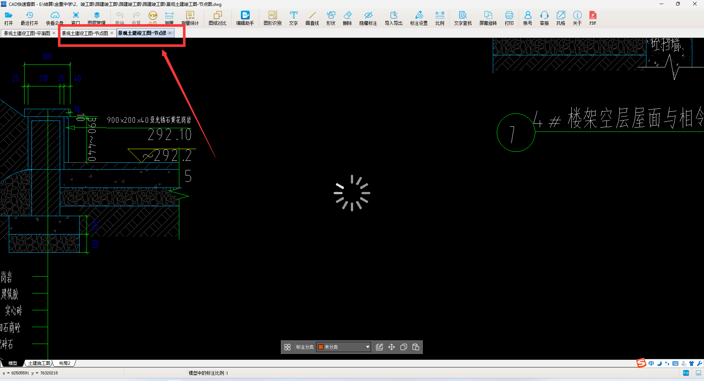
Task: Switch to 布局2 layout tab
Action: [65, 363]
